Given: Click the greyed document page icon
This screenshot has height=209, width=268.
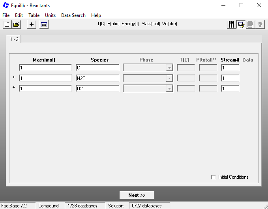Looking at the screenshot, I should [x=250, y=24].
